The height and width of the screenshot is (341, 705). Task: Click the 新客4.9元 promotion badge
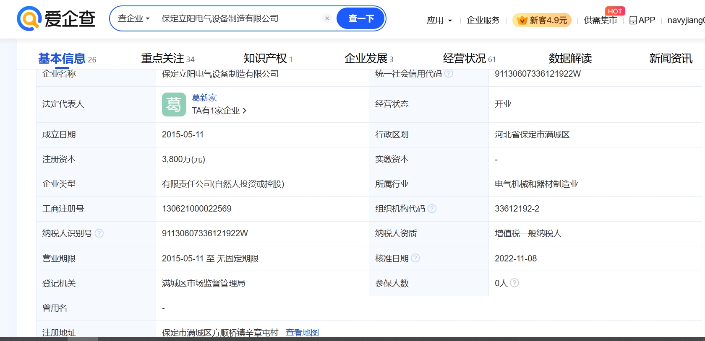[542, 20]
